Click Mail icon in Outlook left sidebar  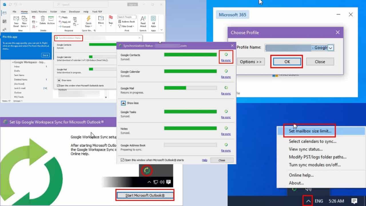(4, 13)
